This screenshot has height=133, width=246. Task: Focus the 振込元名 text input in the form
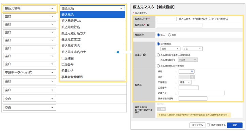180,25
